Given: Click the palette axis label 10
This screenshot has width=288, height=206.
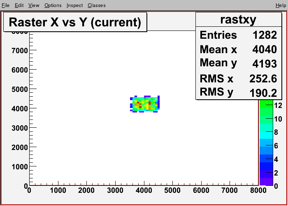Looking at the screenshot, I should pyautogui.click(x=278, y=119).
